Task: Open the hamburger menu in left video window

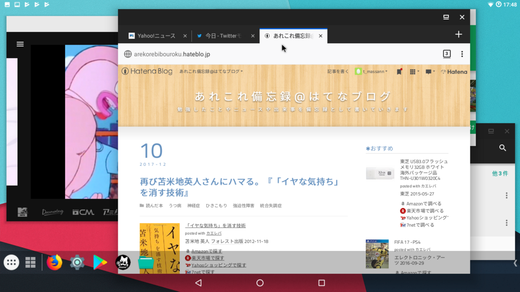Action: (20, 44)
